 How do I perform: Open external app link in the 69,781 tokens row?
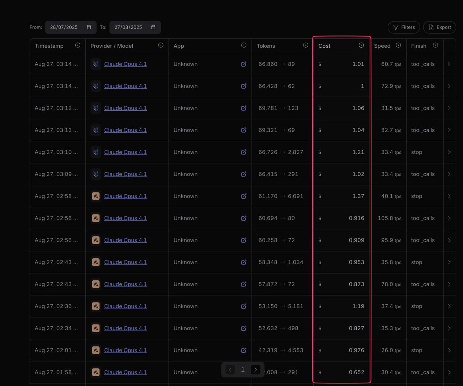(x=244, y=108)
